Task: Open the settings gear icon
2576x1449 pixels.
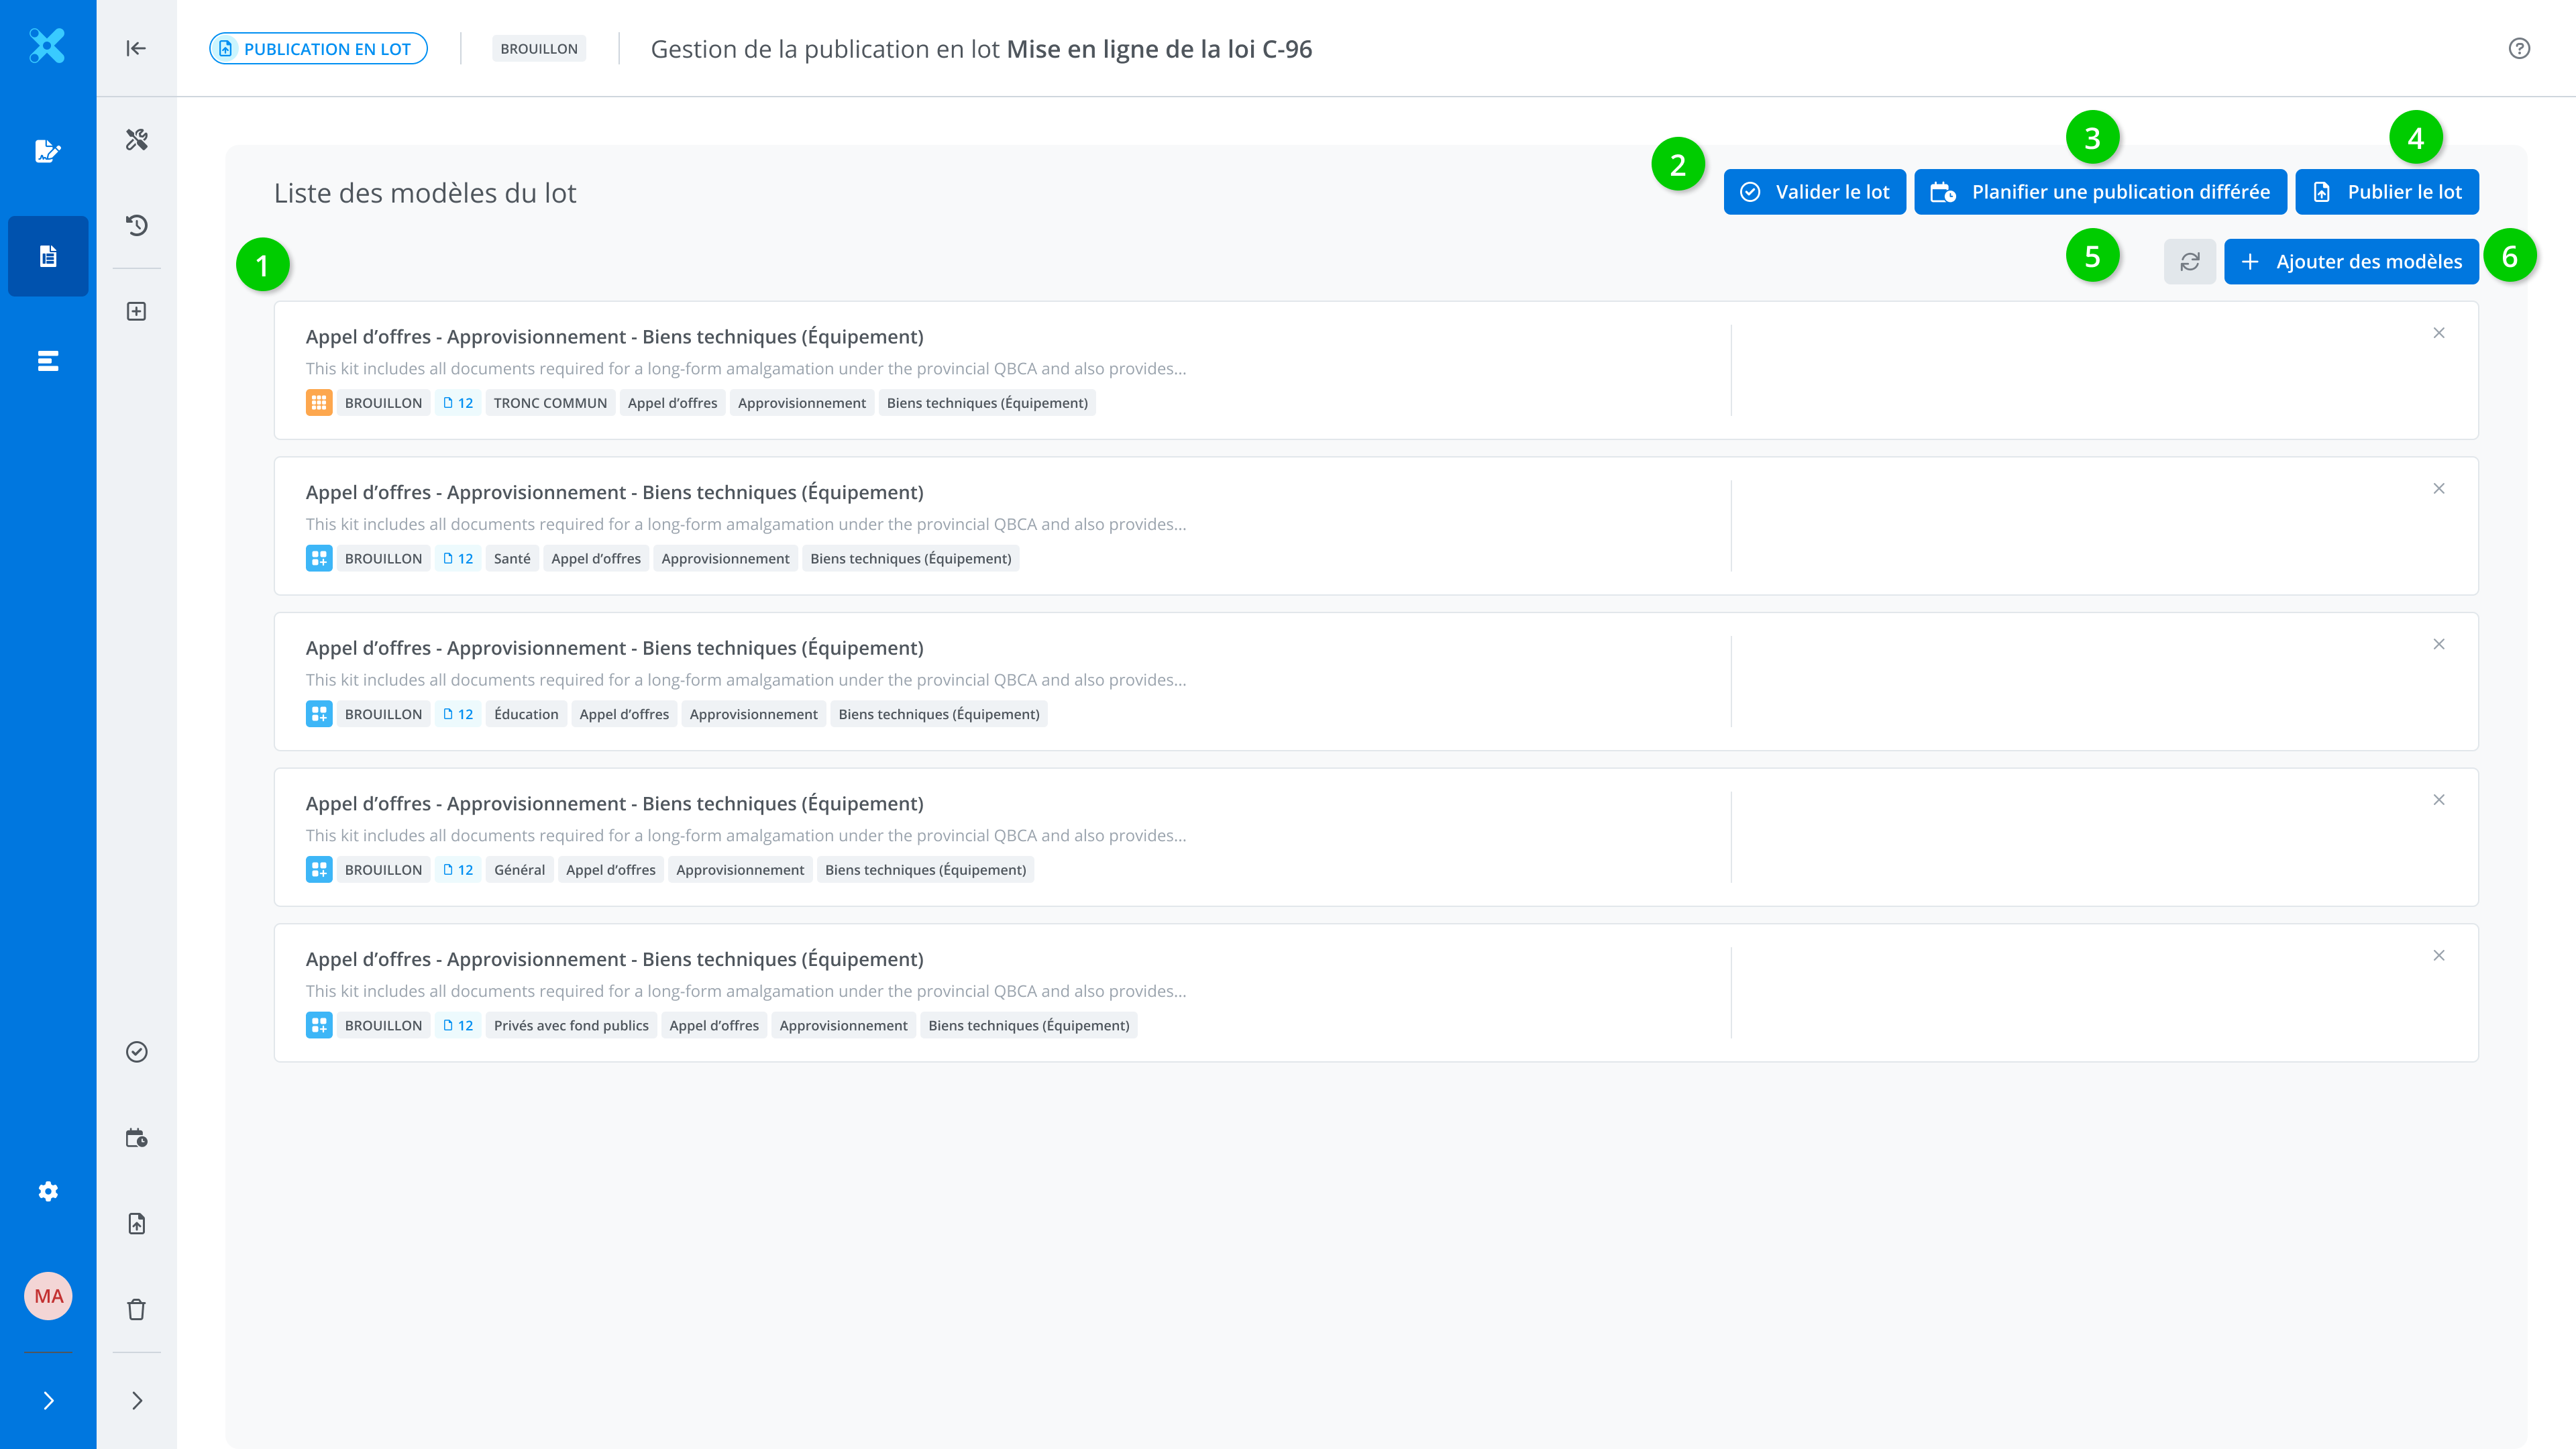Action: pyautogui.click(x=48, y=1191)
